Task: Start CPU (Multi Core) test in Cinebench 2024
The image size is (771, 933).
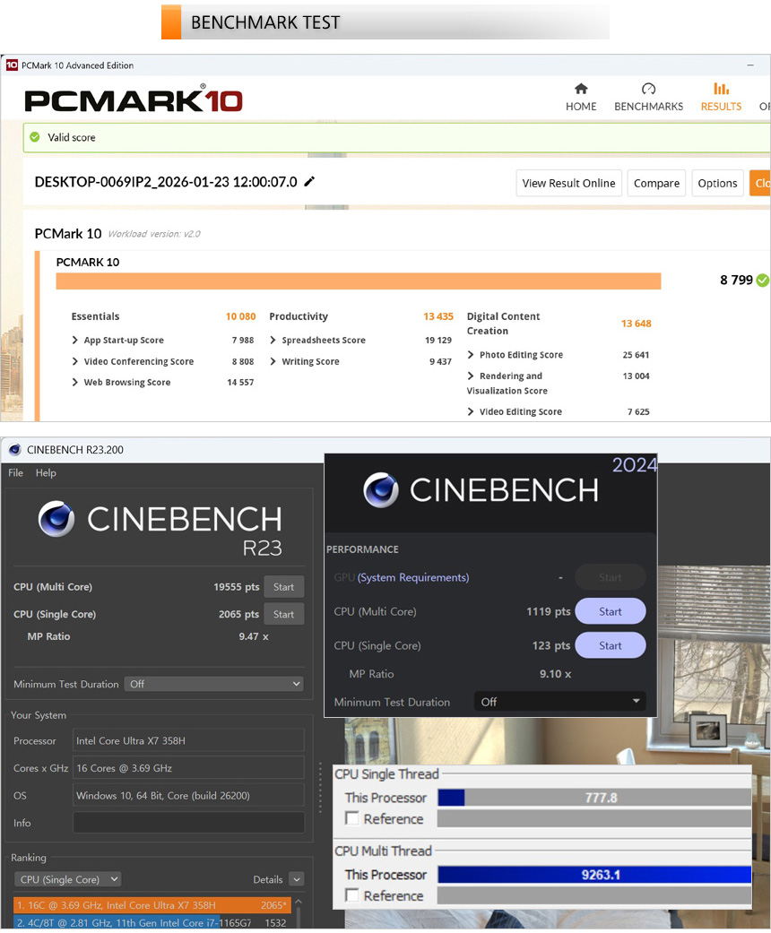Action: pyautogui.click(x=610, y=611)
